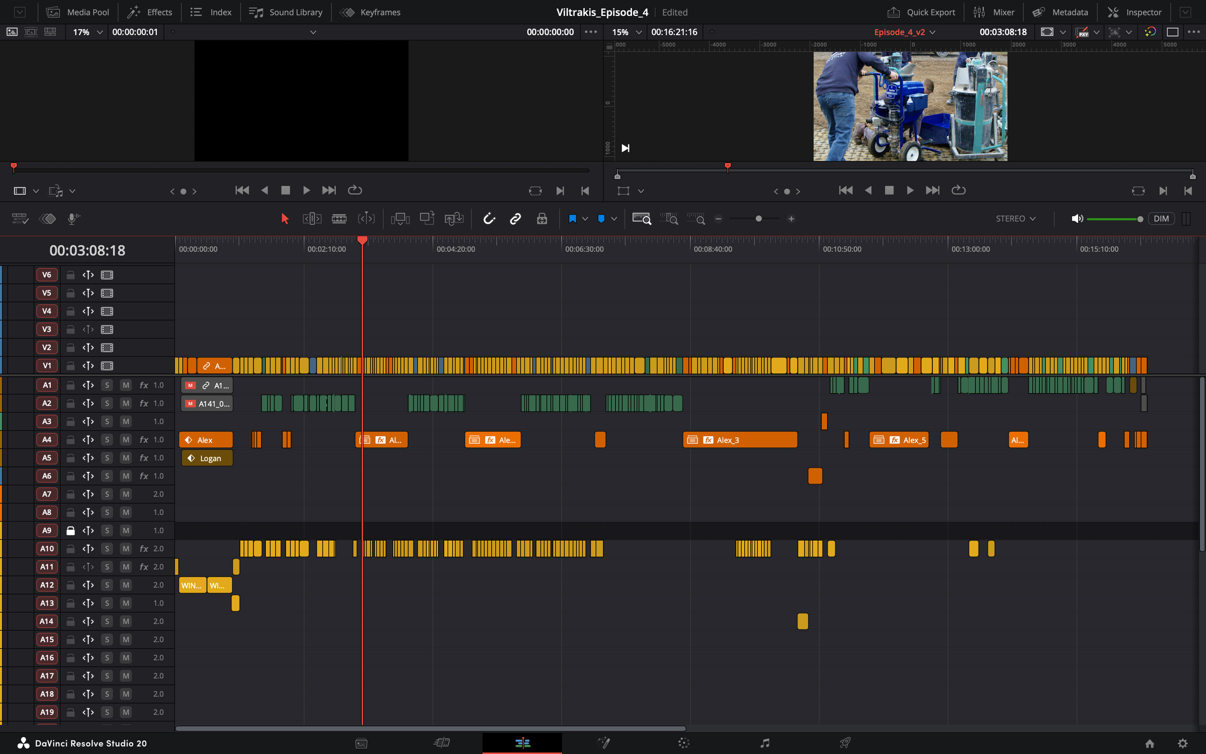Open the Episode_4_v2 timeline selector
1206x754 pixels.
click(904, 32)
